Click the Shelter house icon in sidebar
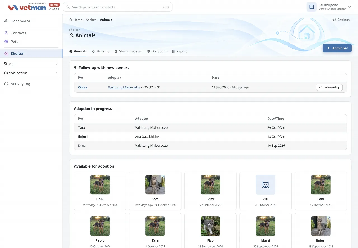Screen dimensions: 358x248 (x=6, y=53)
